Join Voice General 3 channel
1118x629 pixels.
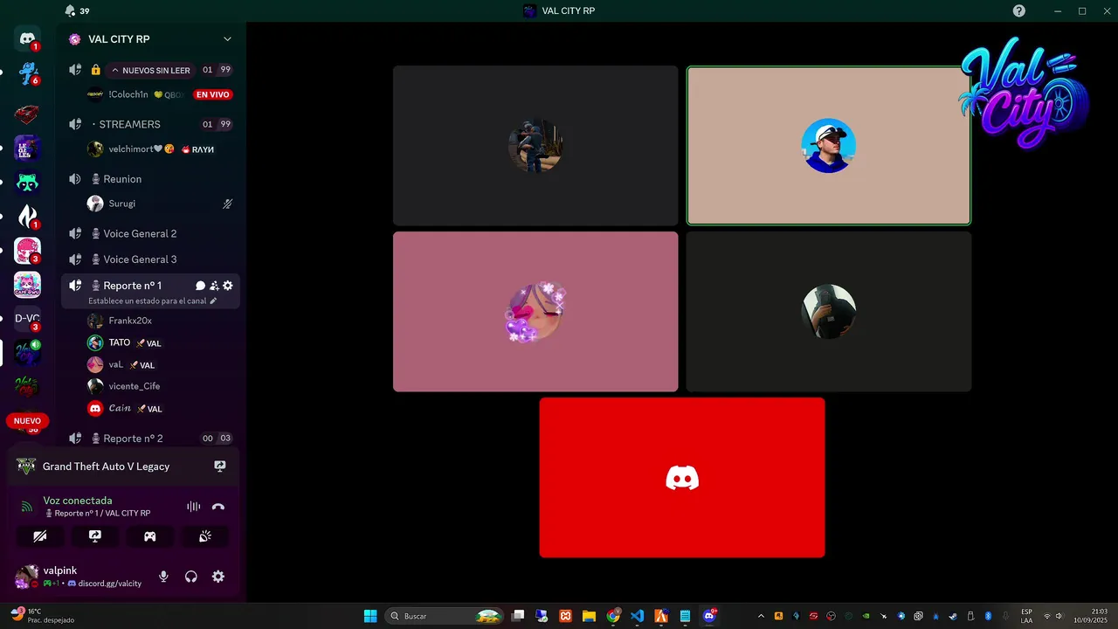point(150,259)
